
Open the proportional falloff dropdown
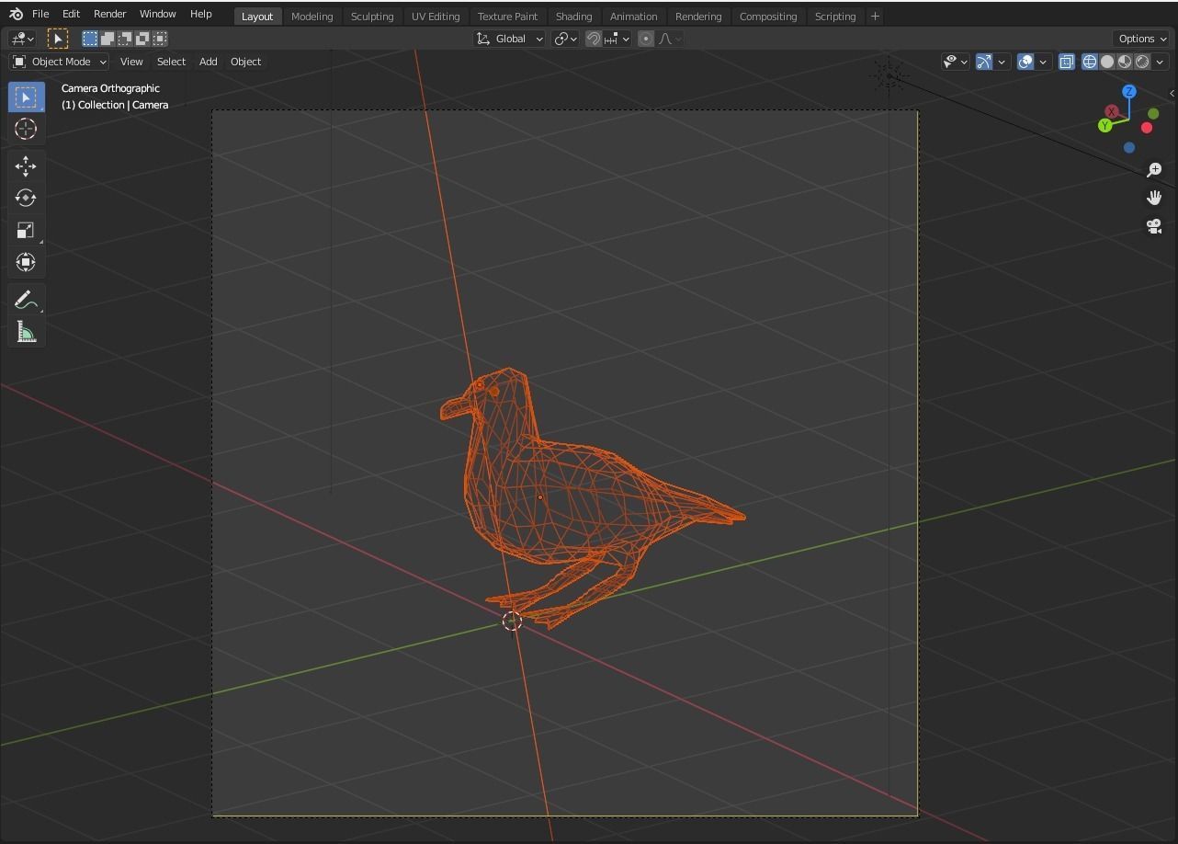click(x=671, y=39)
